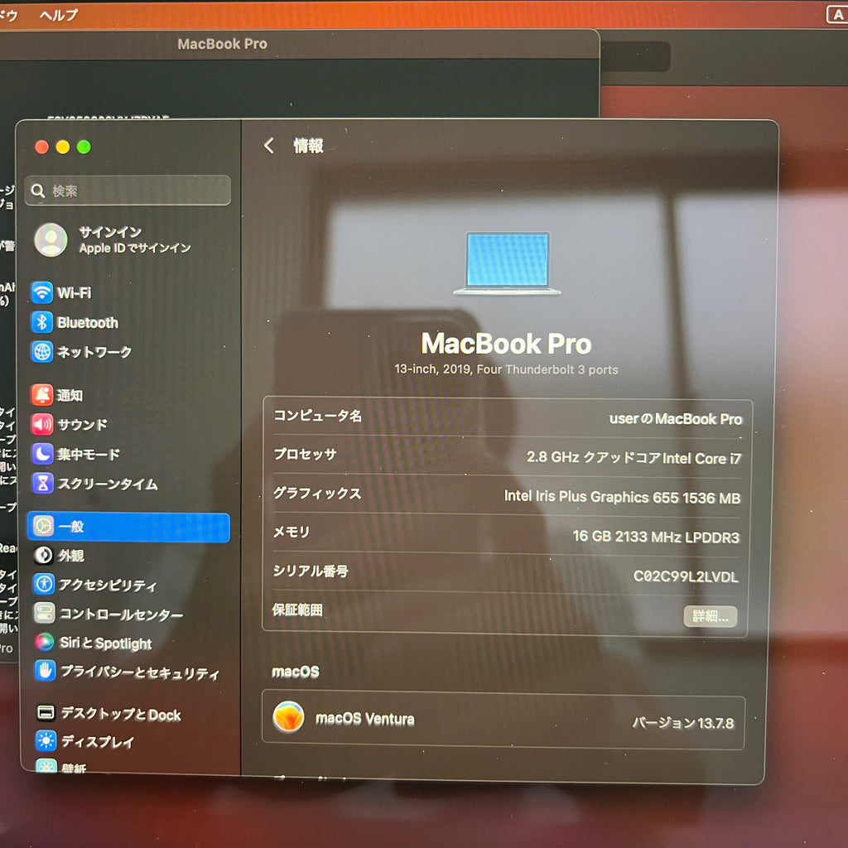Image resolution: width=848 pixels, height=848 pixels.
Task: Click '16 GB 2133 MHz LPDDR3' memory value
Action: coord(656,537)
